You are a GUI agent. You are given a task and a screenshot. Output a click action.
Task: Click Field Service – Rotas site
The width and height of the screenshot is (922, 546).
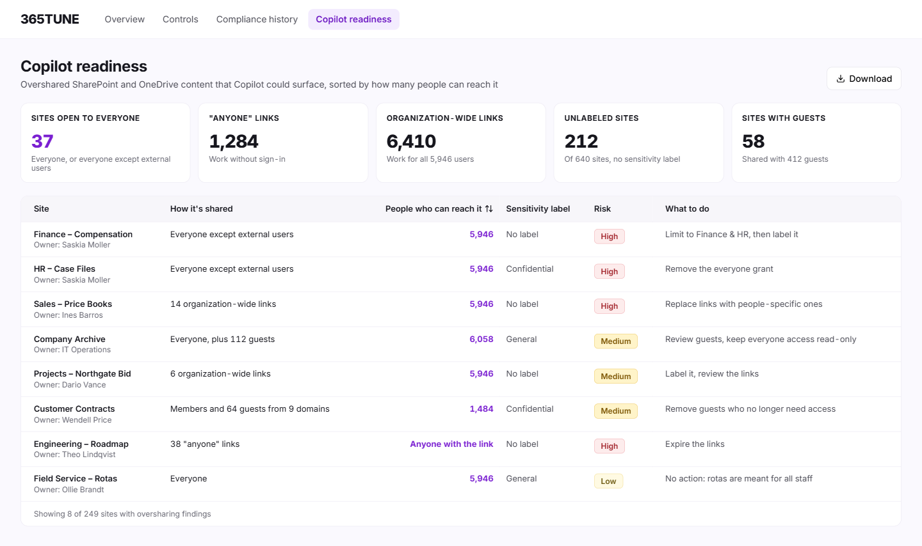pos(76,479)
